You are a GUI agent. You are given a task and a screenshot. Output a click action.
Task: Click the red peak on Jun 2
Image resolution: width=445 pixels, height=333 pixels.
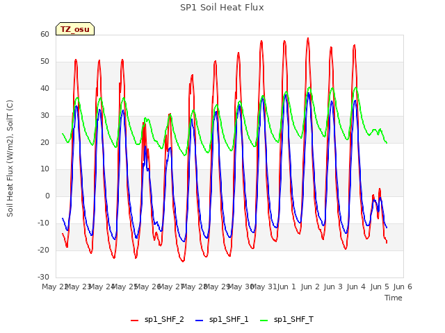tap(308, 39)
